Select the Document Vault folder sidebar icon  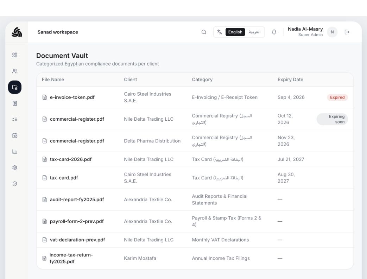[15, 87]
